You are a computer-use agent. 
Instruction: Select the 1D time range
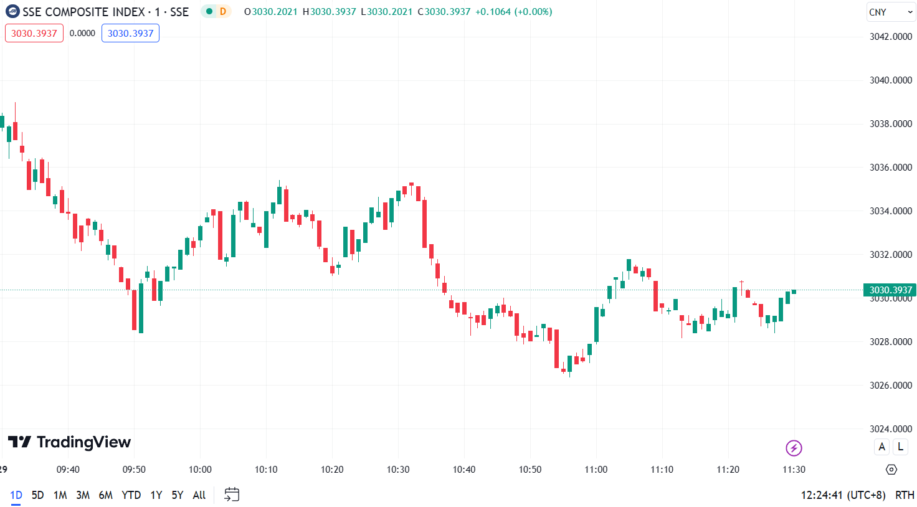click(16, 495)
